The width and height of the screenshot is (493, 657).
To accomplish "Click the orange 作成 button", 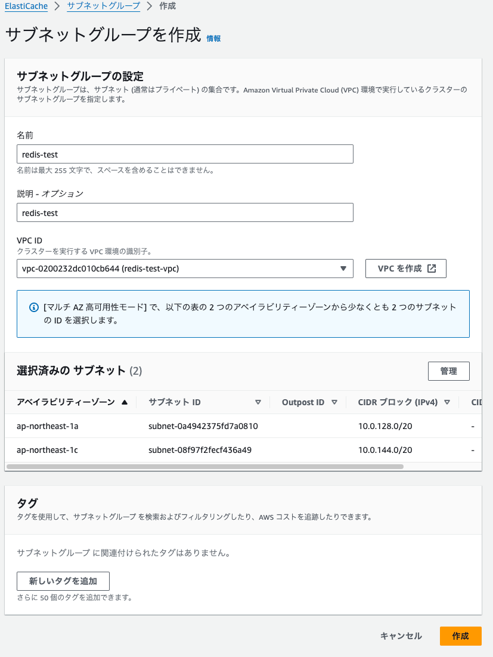I will [460, 636].
